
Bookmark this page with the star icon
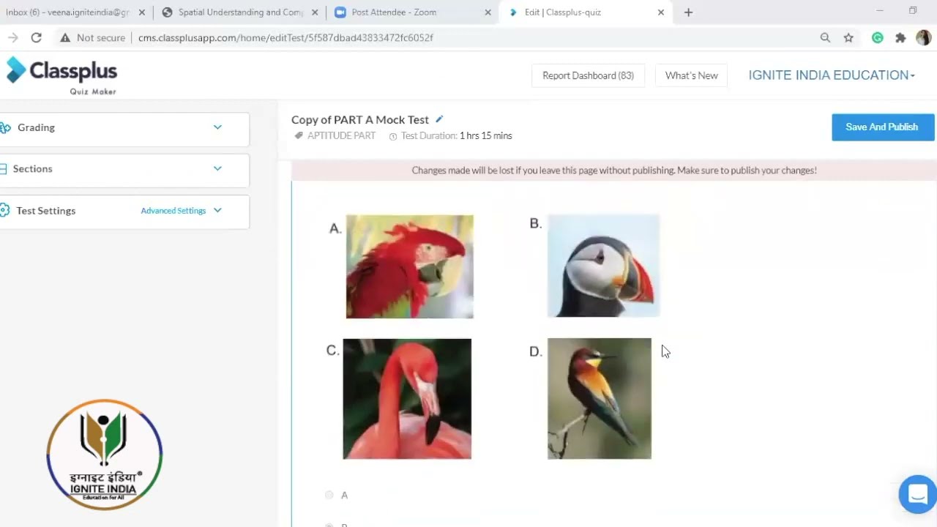pyautogui.click(x=848, y=37)
